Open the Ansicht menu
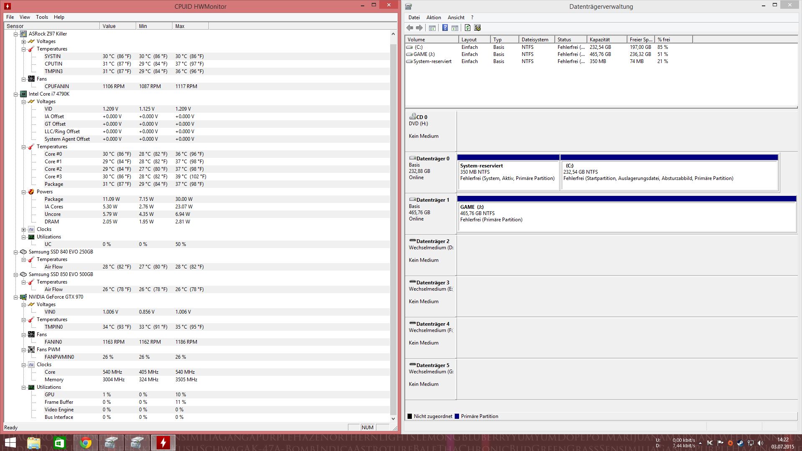Screen dimensions: 802x451 456,18
